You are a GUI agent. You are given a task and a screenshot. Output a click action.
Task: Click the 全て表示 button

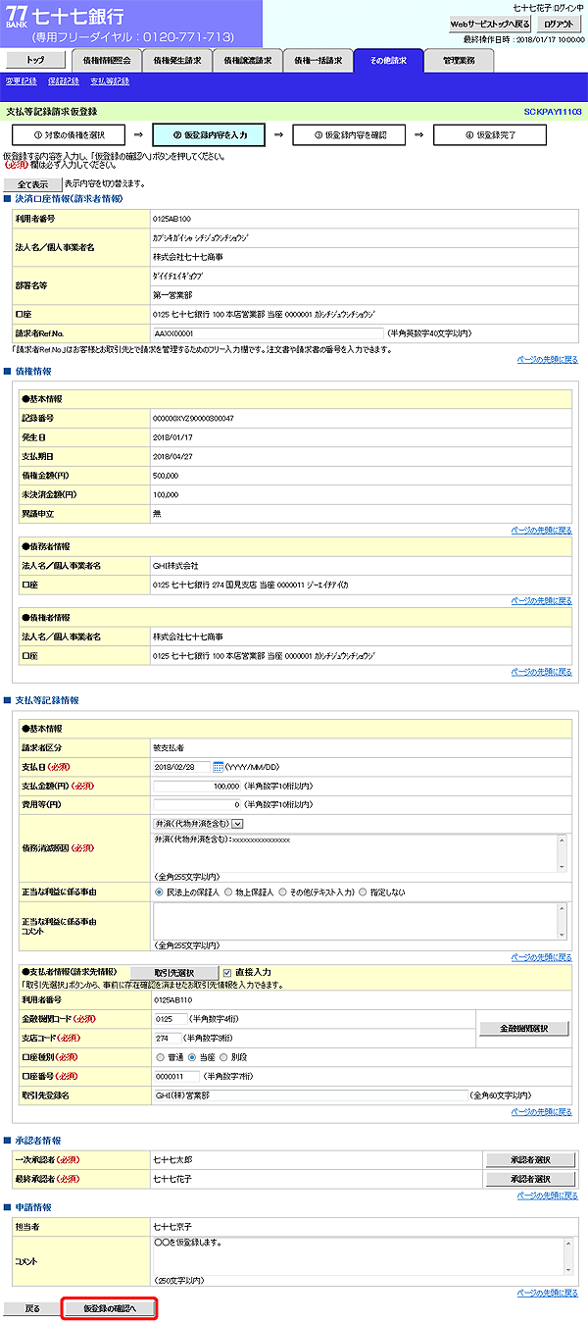coord(32,183)
